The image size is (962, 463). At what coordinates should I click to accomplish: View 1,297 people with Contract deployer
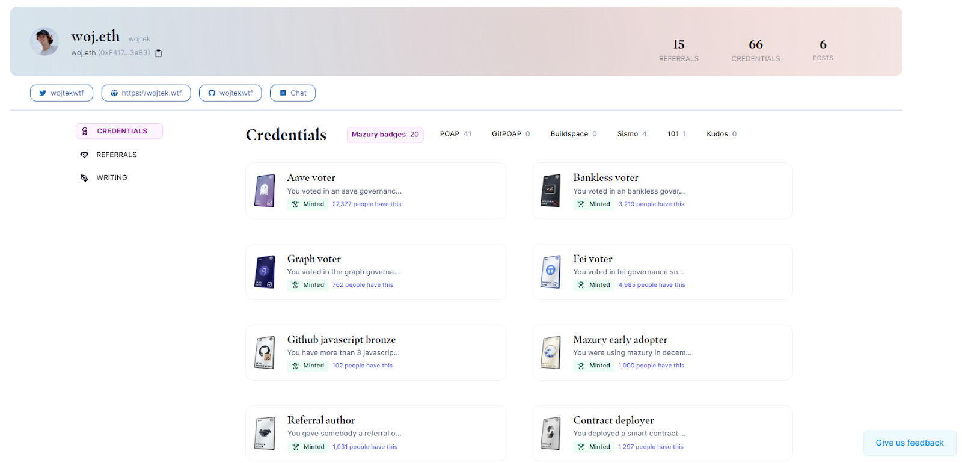pos(651,447)
